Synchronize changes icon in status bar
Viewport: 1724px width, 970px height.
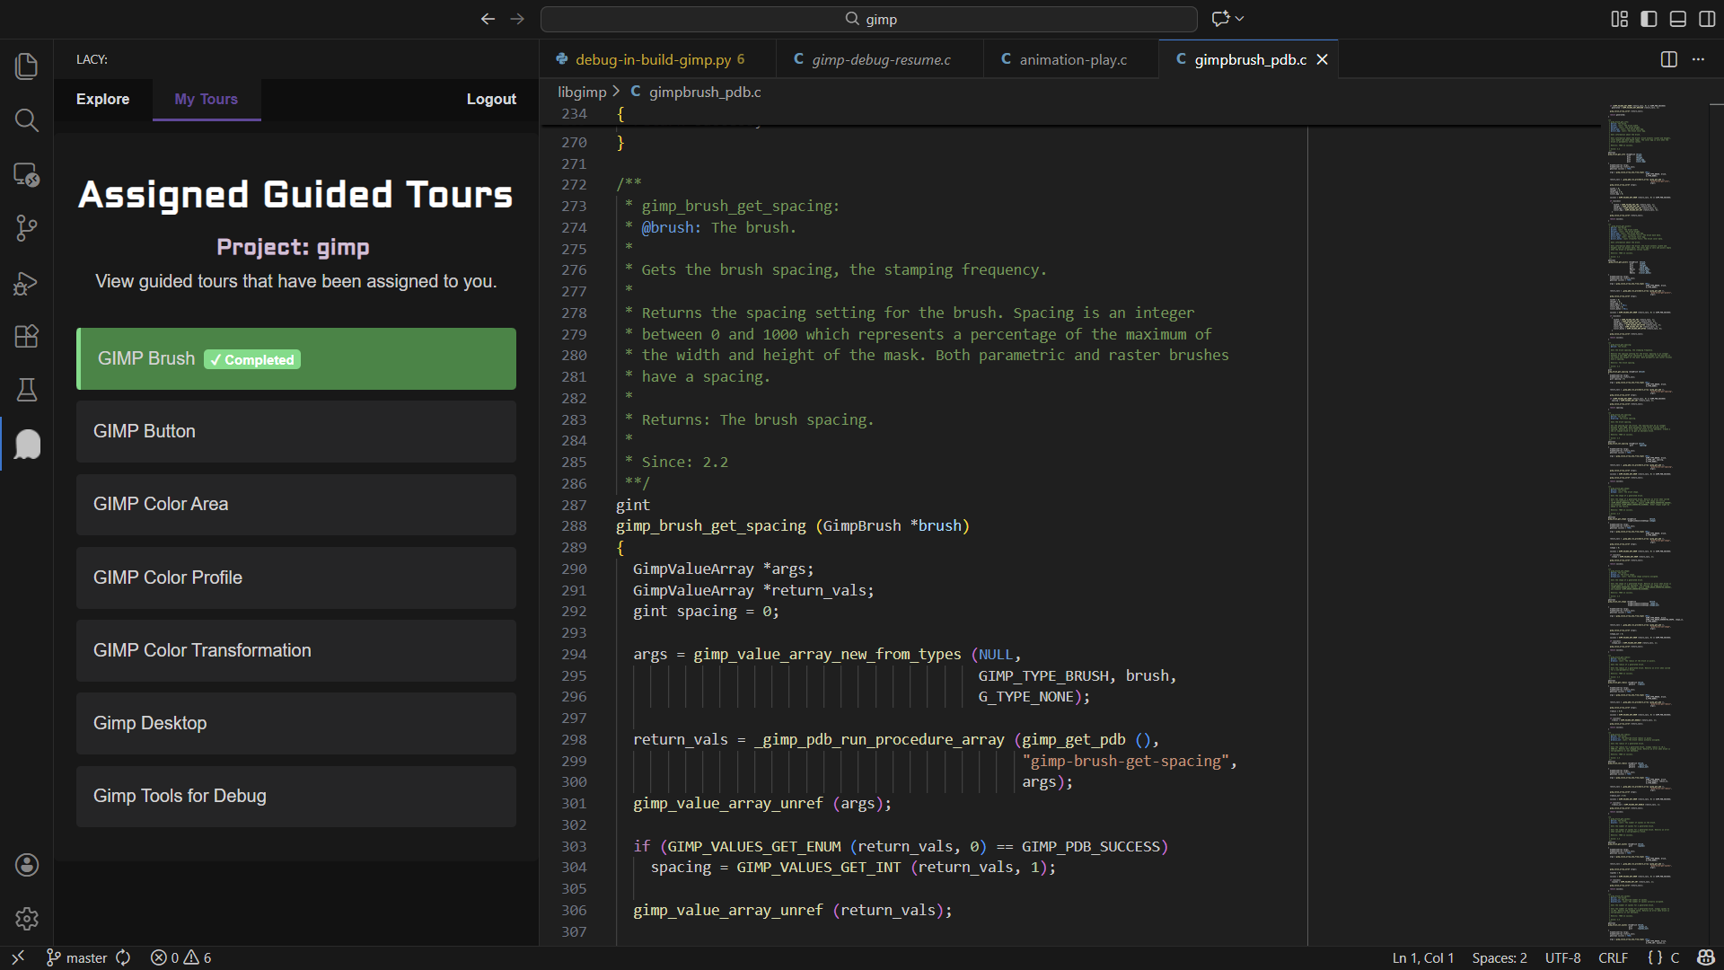tap(123, 957)
